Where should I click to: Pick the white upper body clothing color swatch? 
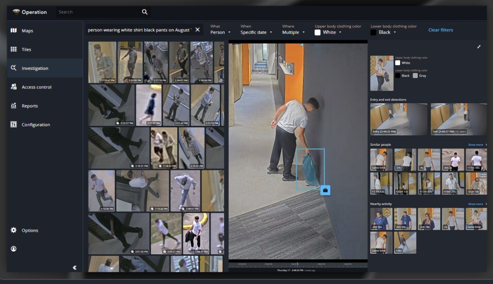[318, 32]
